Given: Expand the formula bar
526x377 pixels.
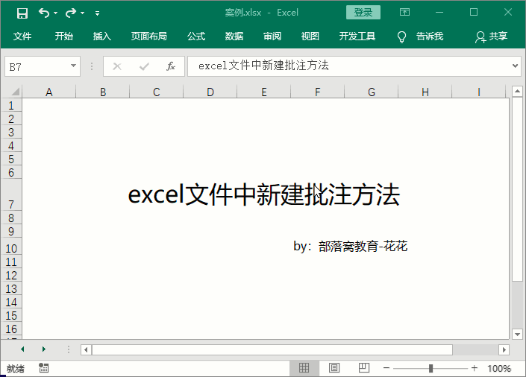Looking at the screenshot, I should point(516,66).
